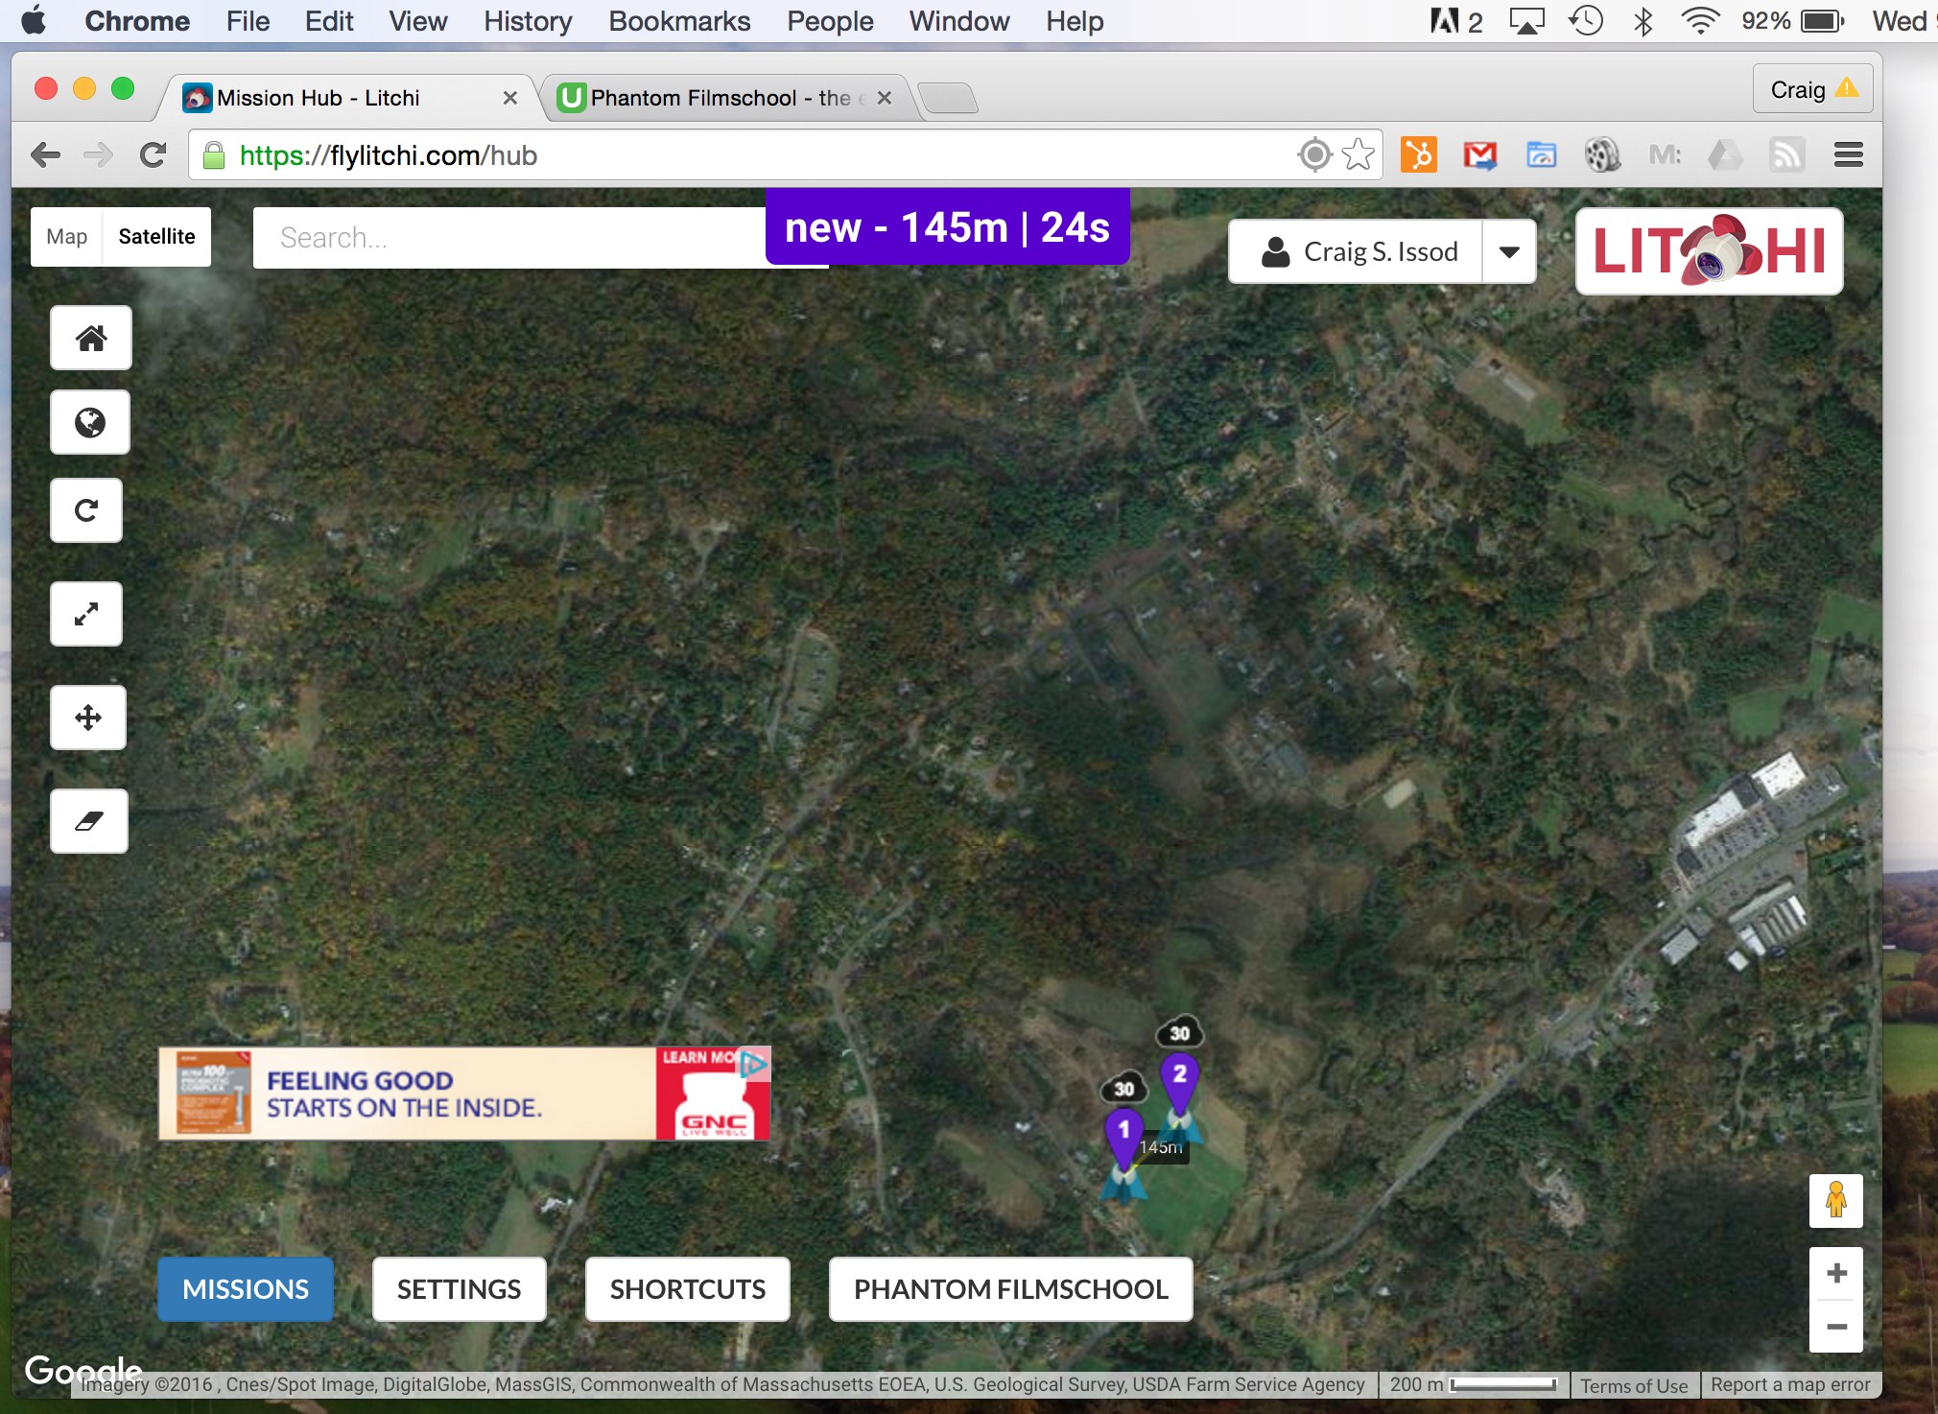The image size is (1938, 1414).
Task: Open the History menu
Action: (528, 20)
